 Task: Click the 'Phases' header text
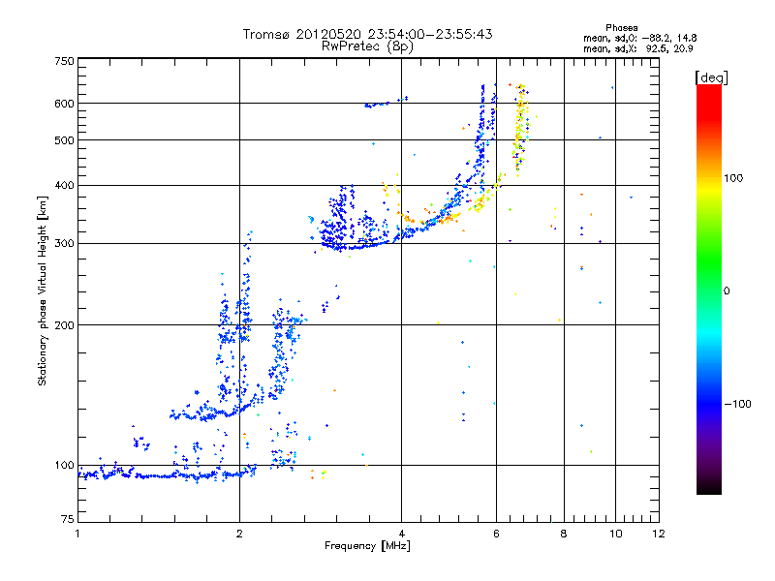622,28
